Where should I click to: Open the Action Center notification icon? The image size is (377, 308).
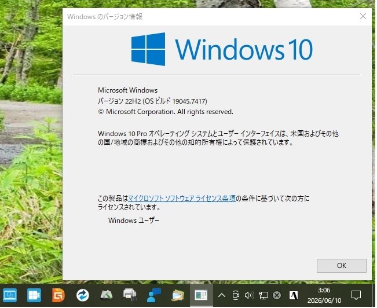[357, 296]
